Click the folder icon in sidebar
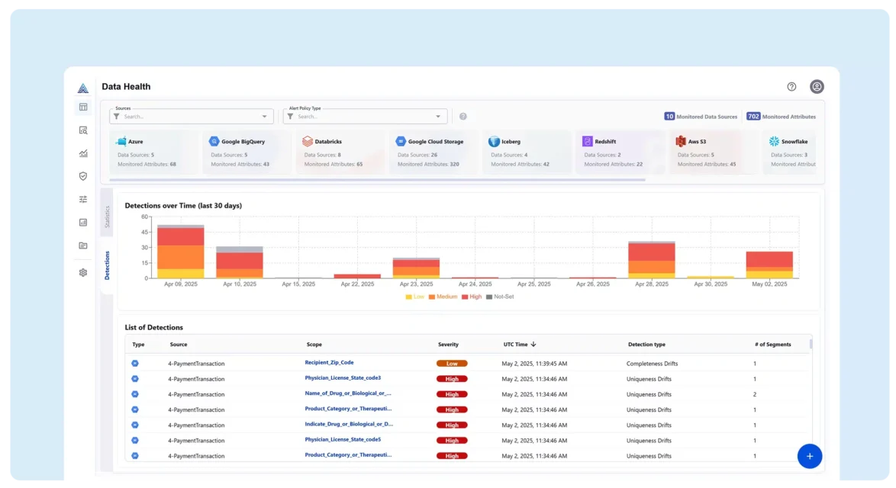This screenshot has height=488, width=896. point(83,246)
